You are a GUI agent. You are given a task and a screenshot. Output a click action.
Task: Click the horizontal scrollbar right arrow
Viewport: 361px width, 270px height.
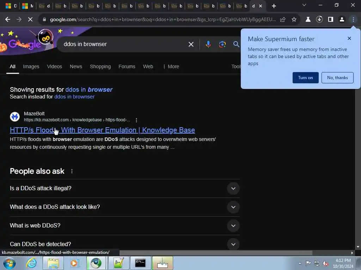point(352,253)
